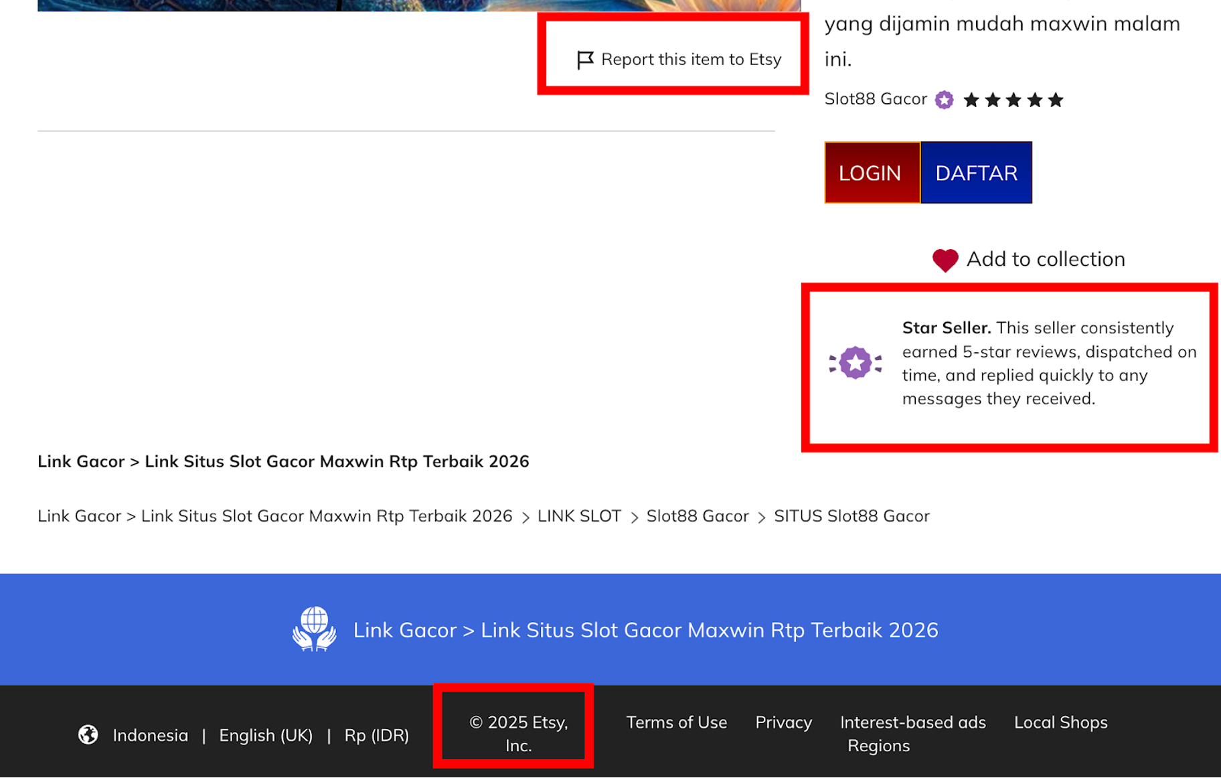Click the purple badge next to Slot88 Gacor
This screenshot has width=1221, height=778.
coord(943,99)
